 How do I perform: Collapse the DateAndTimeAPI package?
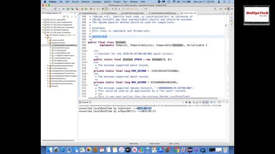tap(48, 43)
